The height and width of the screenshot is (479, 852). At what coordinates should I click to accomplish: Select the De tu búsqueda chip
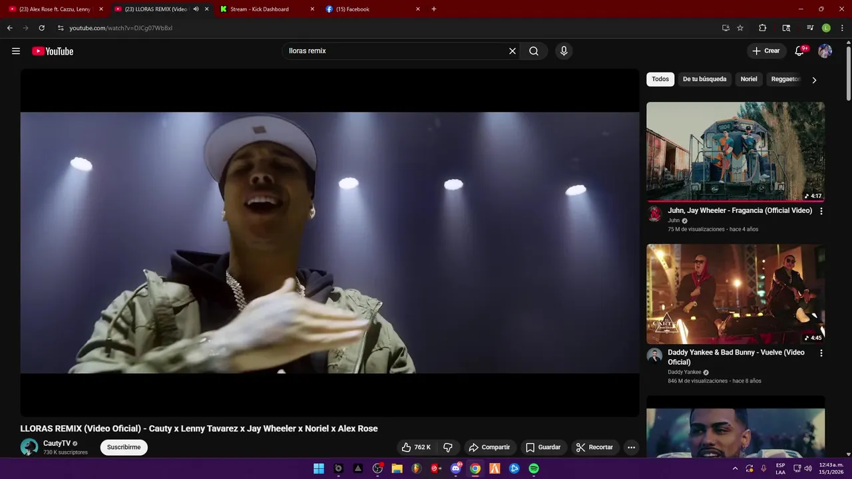coord(704,79)
